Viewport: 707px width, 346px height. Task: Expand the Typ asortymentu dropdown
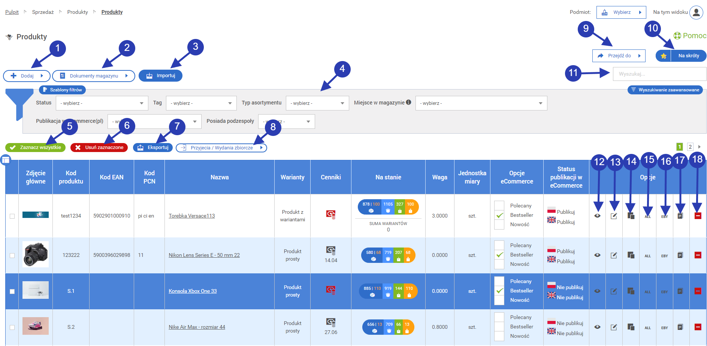coord(317,103)
